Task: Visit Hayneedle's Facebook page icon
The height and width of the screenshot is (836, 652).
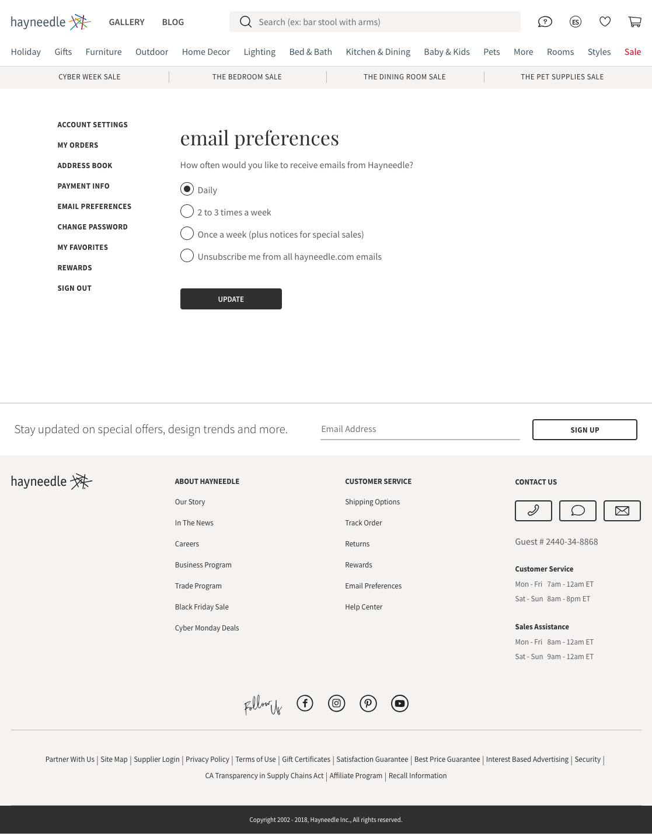Action: click(x=305, y=703)
